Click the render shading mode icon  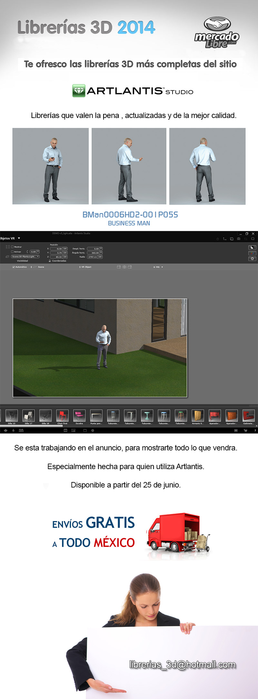(252, 247)
